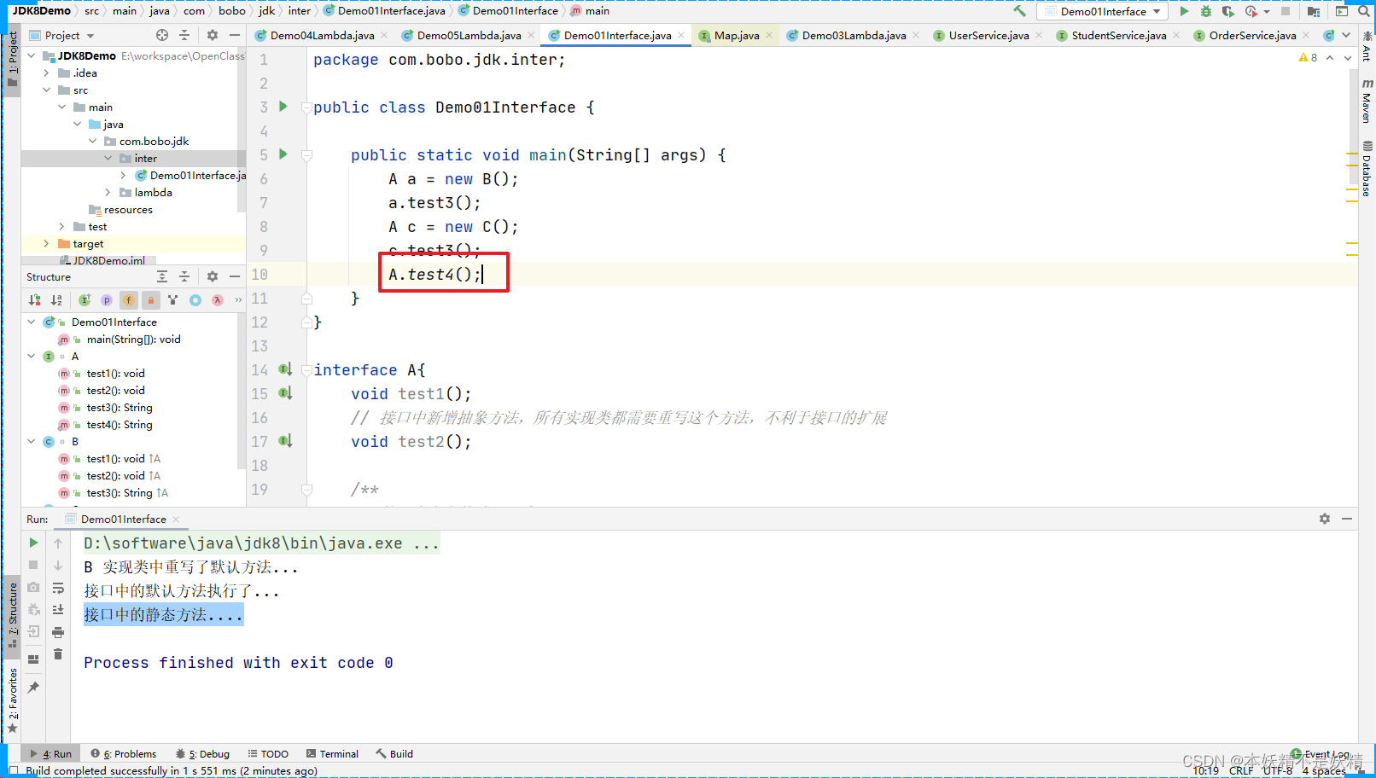
Task: Click the warnings count indicator
Action: [x=1308, y=58]
